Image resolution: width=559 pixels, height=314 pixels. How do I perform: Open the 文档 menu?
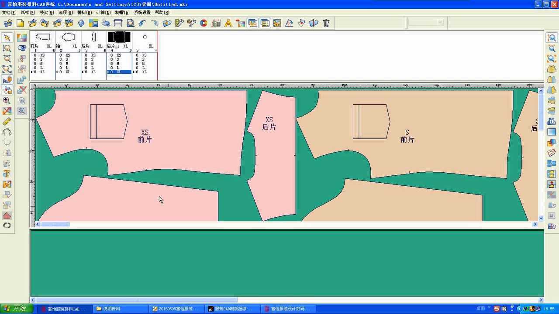[x=9, y=13]
